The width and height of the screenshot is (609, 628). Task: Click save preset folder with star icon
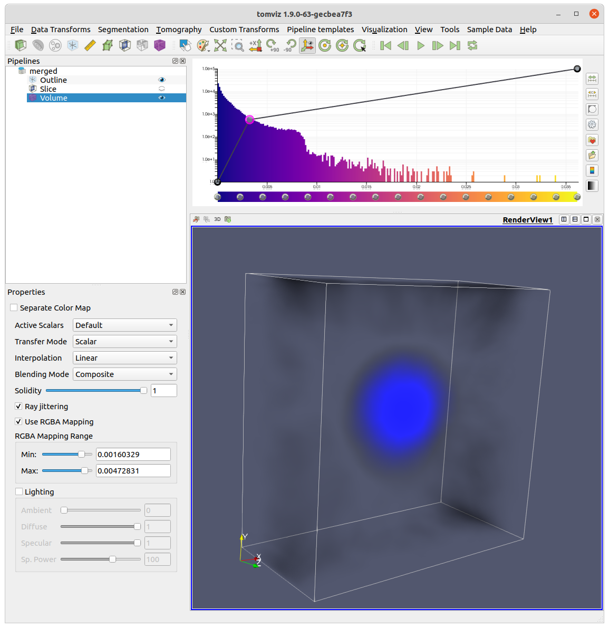[x=592, y=156]
